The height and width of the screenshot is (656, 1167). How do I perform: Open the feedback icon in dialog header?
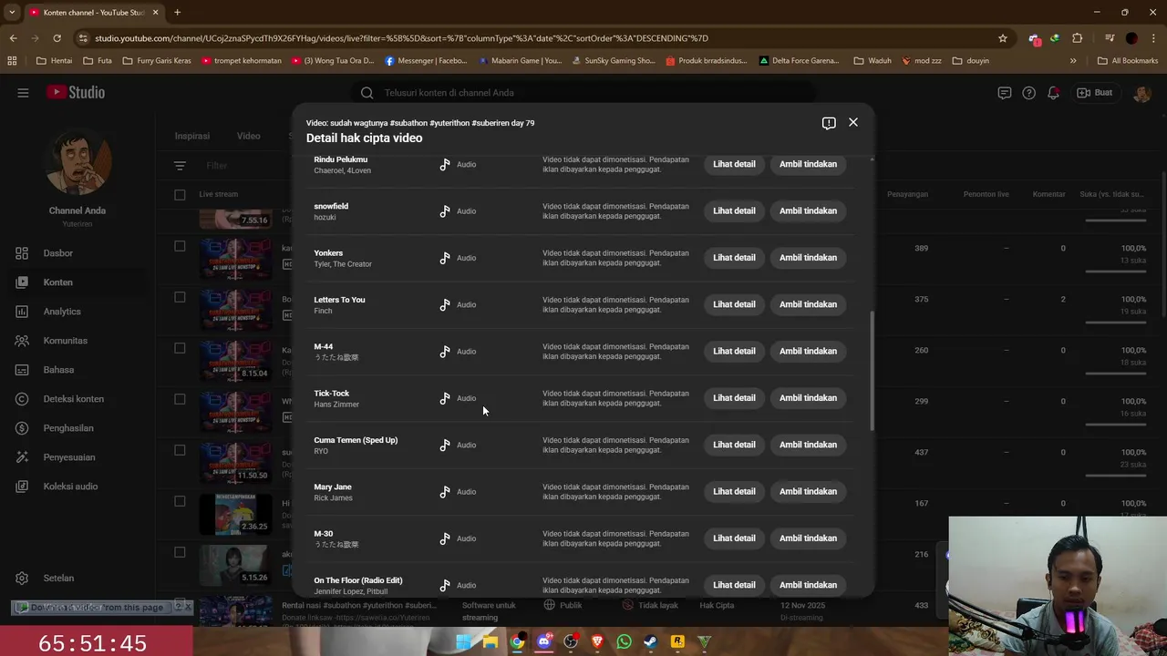pos(829,123)
